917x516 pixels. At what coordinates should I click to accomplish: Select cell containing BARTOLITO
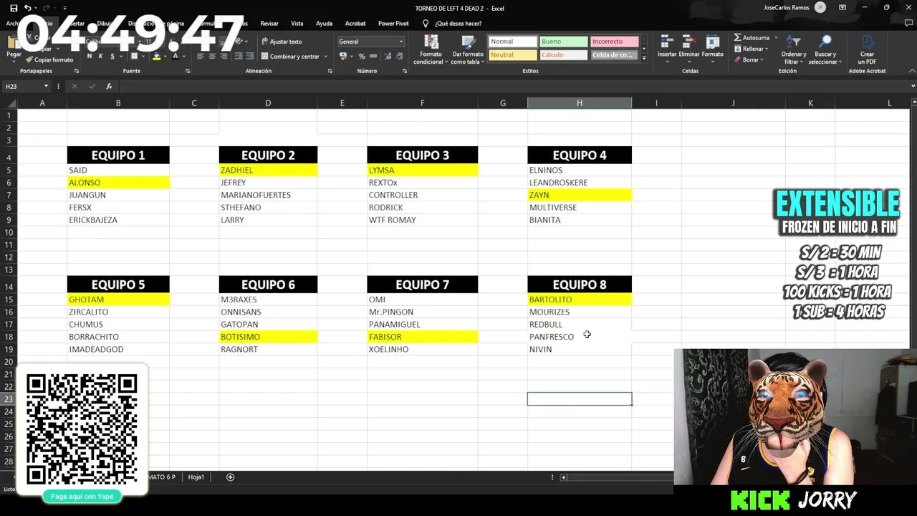580,300
